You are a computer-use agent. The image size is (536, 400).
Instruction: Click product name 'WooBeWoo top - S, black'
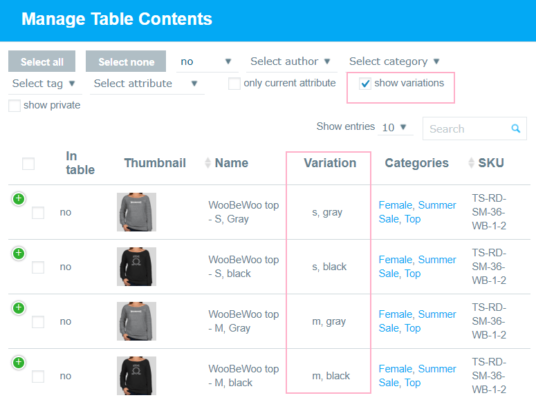243,267
